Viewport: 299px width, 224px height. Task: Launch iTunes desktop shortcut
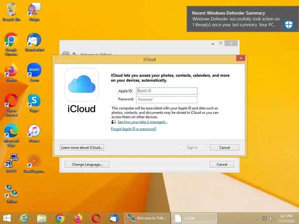(x=34, y=133)
